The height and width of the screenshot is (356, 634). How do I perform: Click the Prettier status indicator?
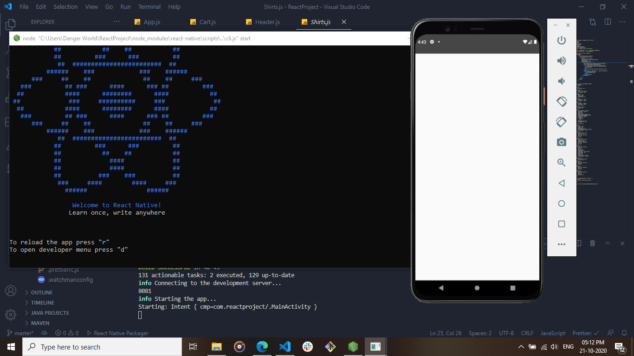pyautogui.click(x=586, y=333)
